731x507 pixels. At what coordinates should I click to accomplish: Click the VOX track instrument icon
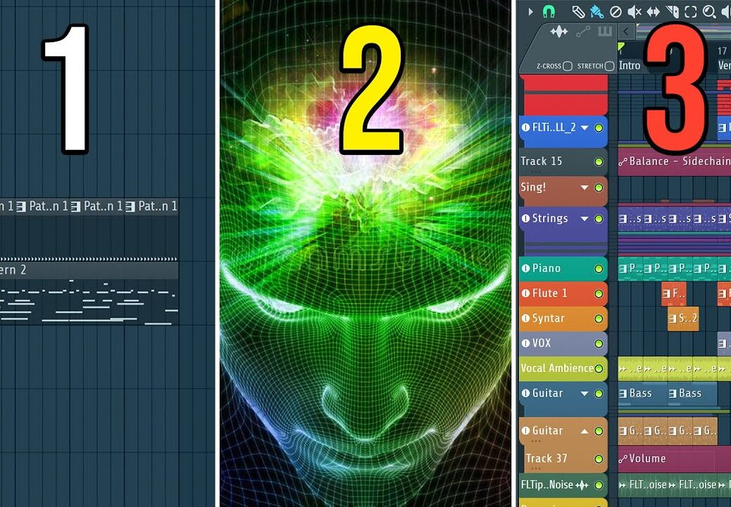pos(525,343)
